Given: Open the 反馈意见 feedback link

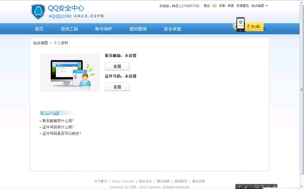Looking at the screenshot, I should tap(243, 6).
